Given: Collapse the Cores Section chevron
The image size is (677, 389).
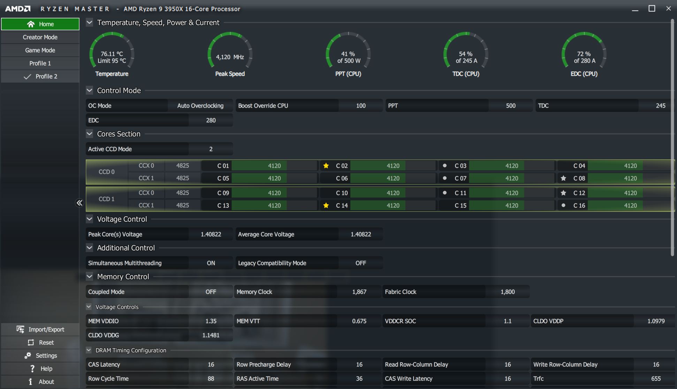Looking at the screenshot, I should [x=90, y=134].
